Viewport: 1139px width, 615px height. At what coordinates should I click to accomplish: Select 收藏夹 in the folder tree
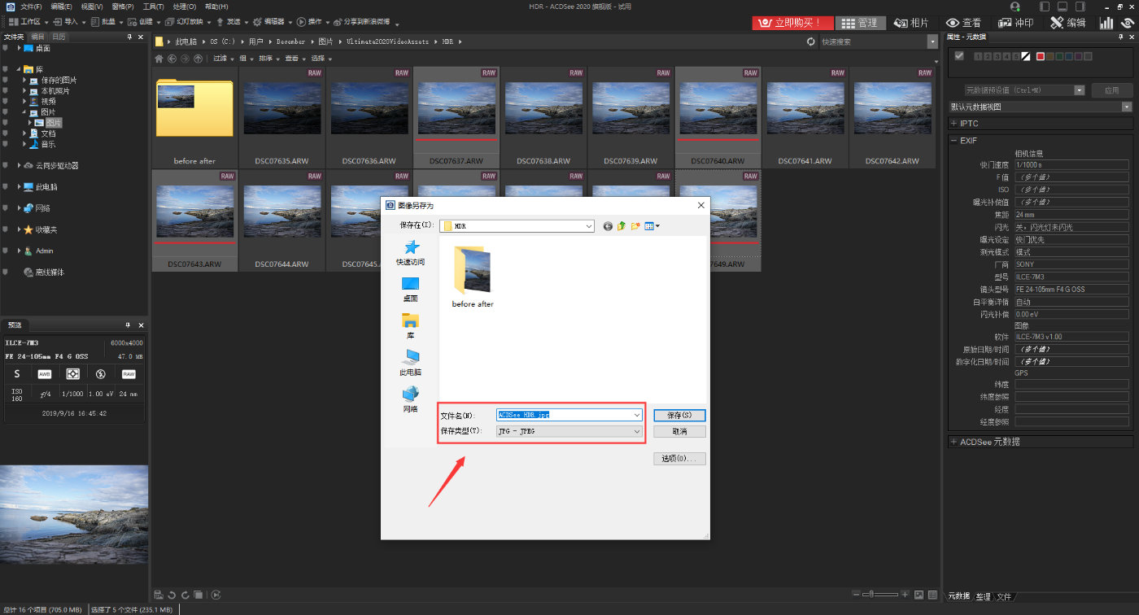pyautogui.click(x=46, y=229)
